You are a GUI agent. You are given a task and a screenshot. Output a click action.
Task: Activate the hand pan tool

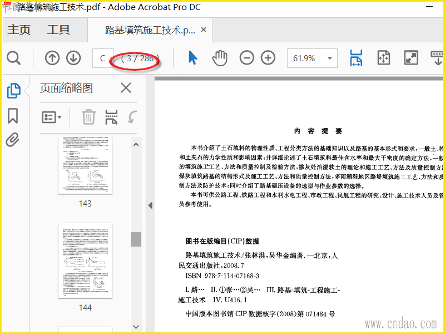tap(220, 58)
